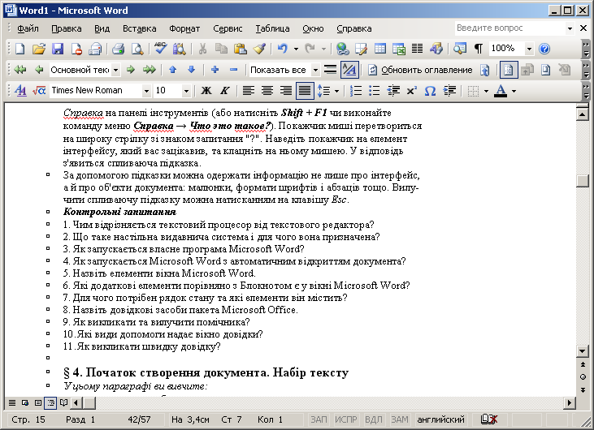Toggle show first line only
Image resolution: width=594 pixels, height=430 pixels.
pyautogui.click(x=331, y=70)
